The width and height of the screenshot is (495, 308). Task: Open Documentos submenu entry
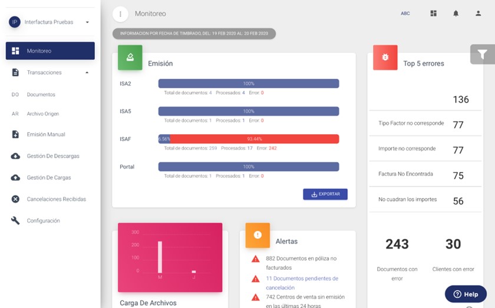pos(41,95)
